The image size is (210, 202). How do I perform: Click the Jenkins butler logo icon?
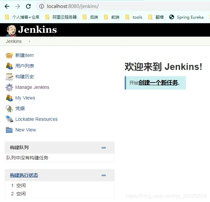pyautogui.click(x=11, y=31)
